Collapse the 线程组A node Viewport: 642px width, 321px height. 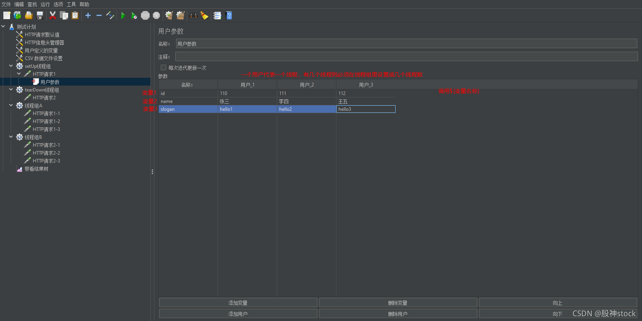click(x=11, y=105)
